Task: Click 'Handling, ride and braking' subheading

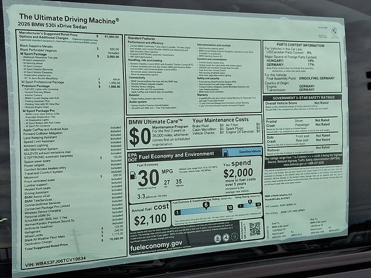Action: coord(145,60)
